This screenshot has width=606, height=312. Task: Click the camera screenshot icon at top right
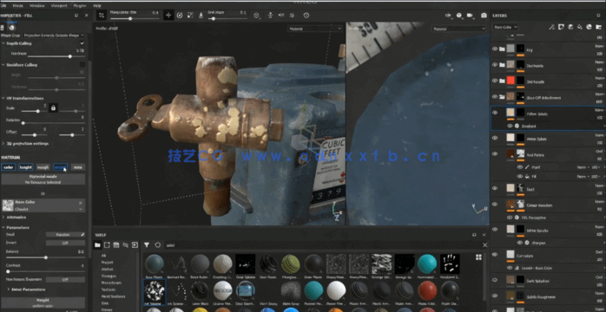coord(484,16)
